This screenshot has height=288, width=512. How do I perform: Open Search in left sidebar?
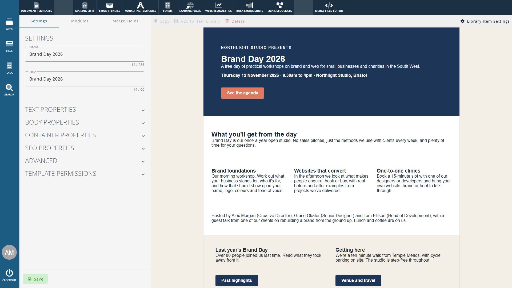tap(9, 90)
